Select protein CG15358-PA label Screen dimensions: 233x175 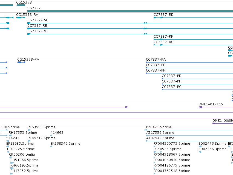28,60
